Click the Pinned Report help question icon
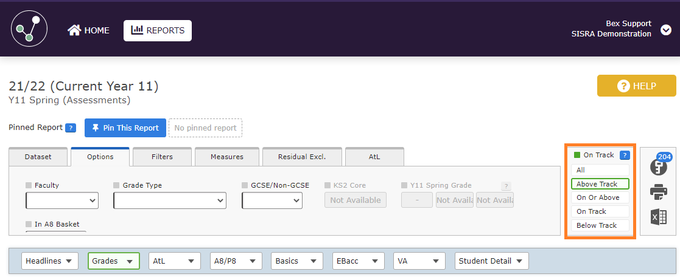Screen dimensions: 680x277 (71, 128)
